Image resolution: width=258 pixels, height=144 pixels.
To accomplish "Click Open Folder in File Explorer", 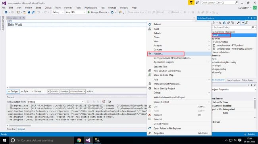I will [179, 129].
